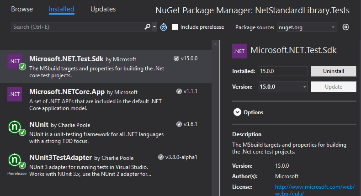Image resolution: width=361 pixels, height=196 pixels.
Task: Select the Installed tab
Action: pyautogui.click(x=62, y=9)
